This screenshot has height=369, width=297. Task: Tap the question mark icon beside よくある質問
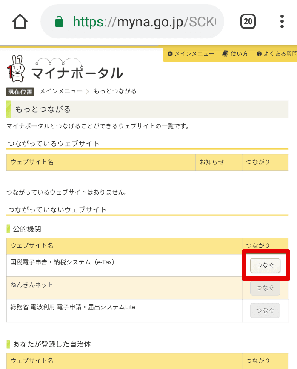tap(260, 54)
